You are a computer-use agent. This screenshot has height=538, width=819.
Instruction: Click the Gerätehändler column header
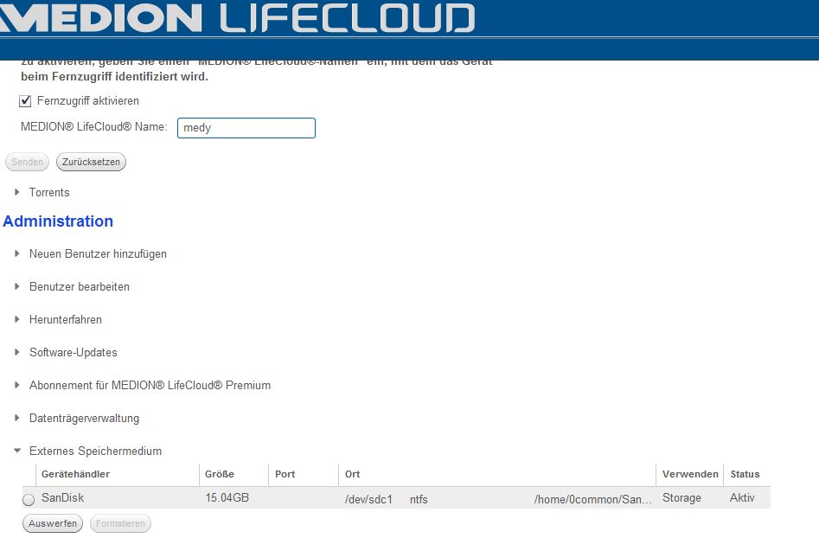click(x=76, y=474)
